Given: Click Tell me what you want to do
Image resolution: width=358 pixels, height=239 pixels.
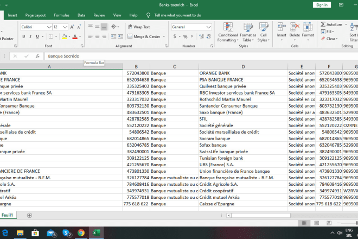Looking at the screenshot, I should point(177,15).
